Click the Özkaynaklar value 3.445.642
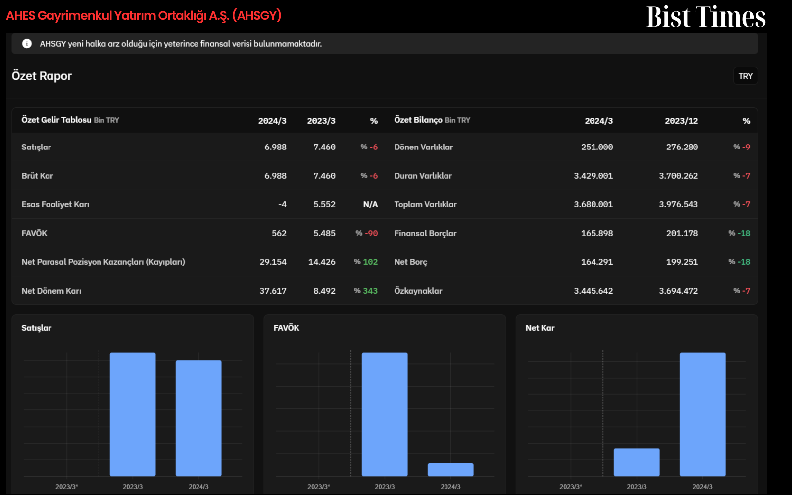 [x=594, y=291]
